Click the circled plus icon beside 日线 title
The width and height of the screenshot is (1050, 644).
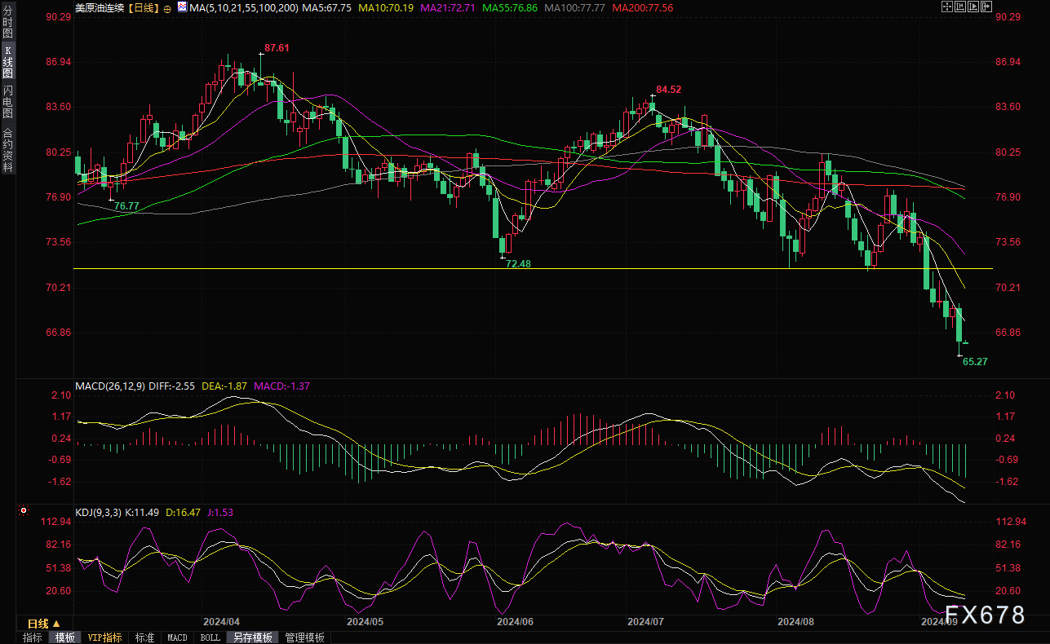tap(167, 8)
